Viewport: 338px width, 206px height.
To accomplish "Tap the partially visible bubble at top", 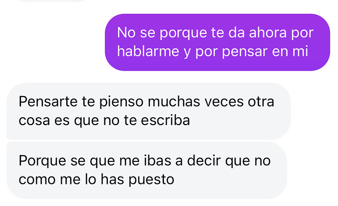I will pos(52,0).
